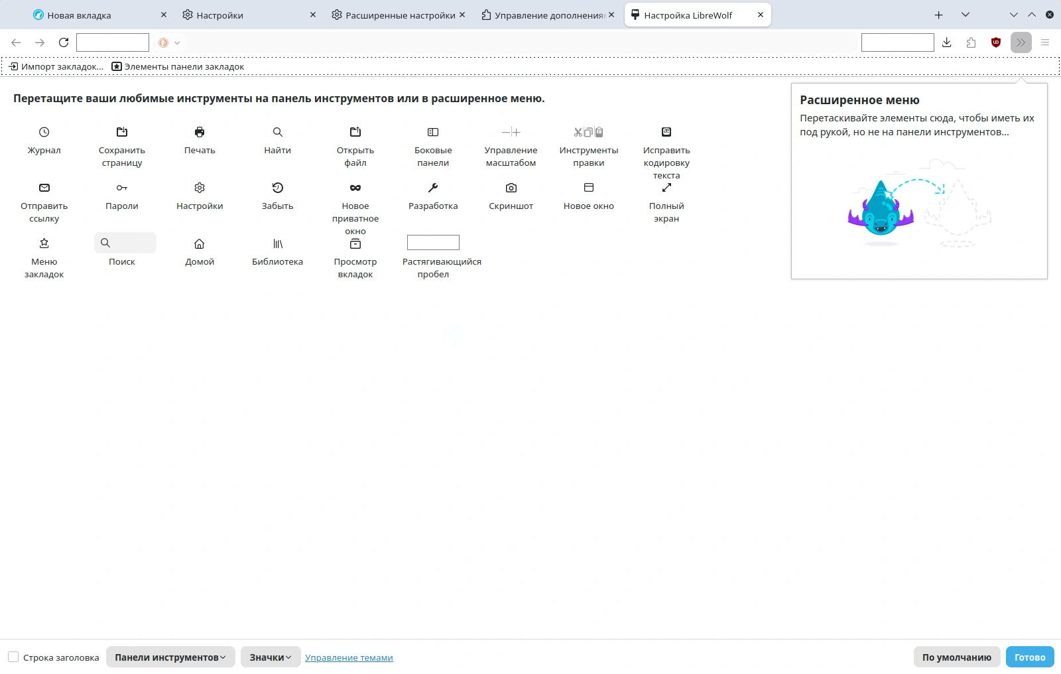Screen dimensions: 1061x674
Task: Click the Developer (Разработка) wrench icon
Action: (433, 188)
